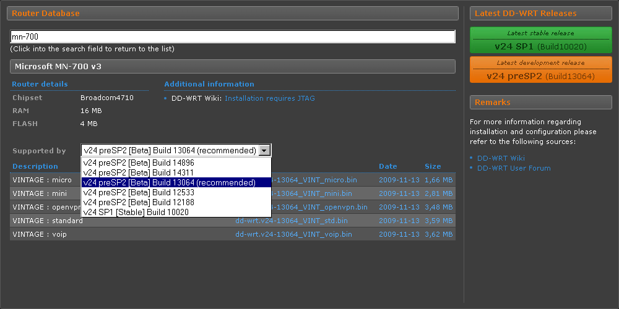Click the Description column header
Viewport: 619px width, 309px height.
coord(35,166)
